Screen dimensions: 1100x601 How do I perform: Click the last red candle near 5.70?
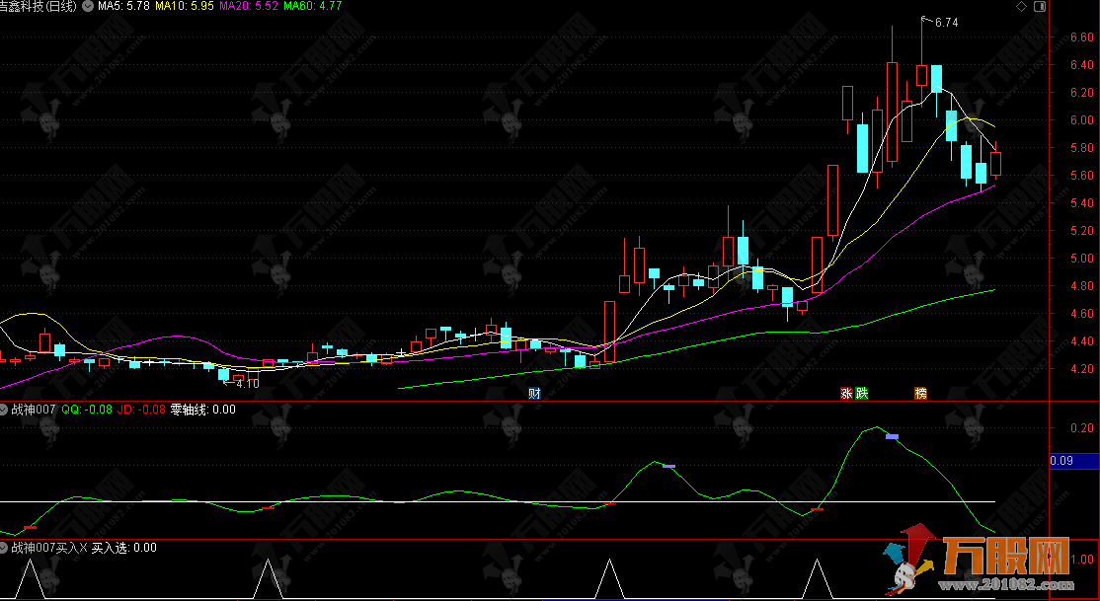pos(995,163)
